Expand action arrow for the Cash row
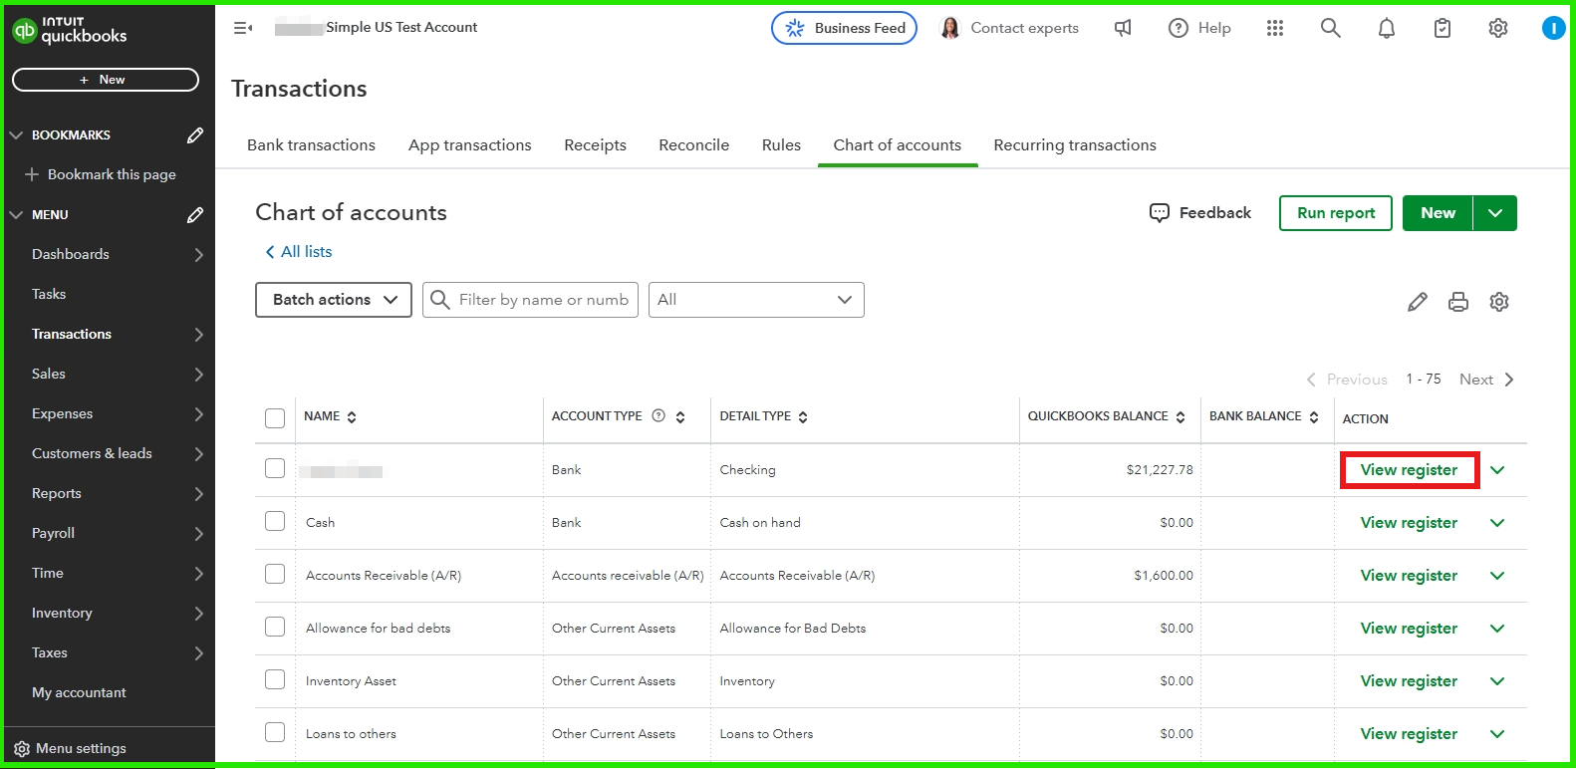 (1497, 523)
